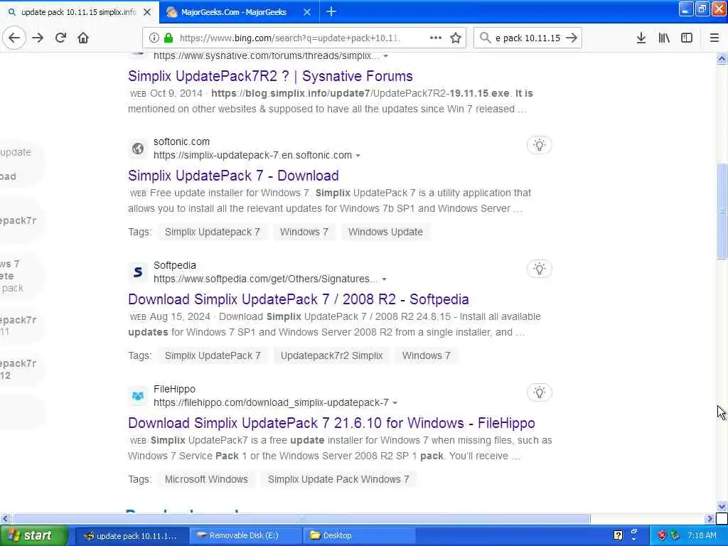Open Simplix UpdatePack 7 - Download link
Screen dimensions: 728x546
click(x=233, y=176)
